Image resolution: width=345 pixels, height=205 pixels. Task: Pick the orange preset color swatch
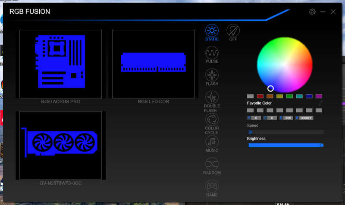coord(270,96)
